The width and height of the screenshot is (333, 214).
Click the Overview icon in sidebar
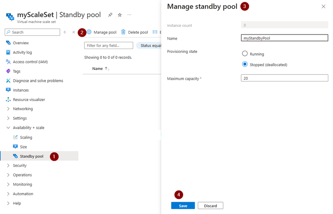[8, 43]
